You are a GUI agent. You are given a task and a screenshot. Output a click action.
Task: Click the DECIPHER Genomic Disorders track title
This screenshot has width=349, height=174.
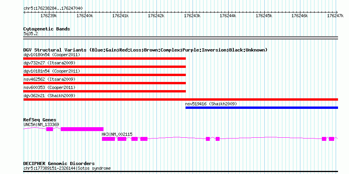click(59, 163)
